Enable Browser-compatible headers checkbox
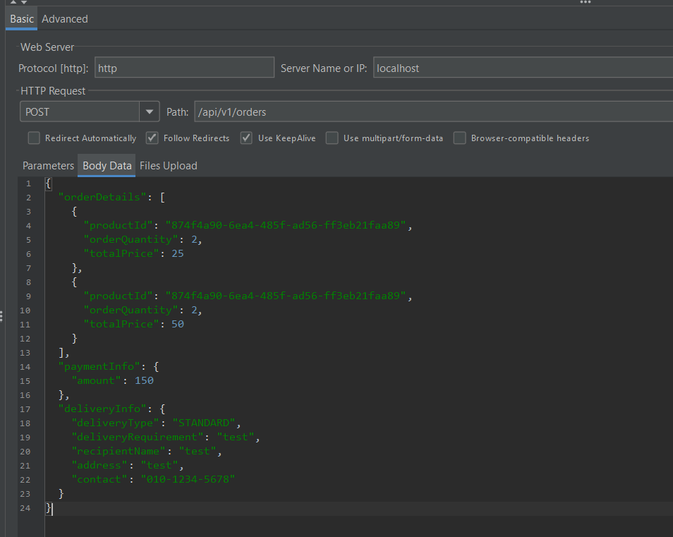The height and width of the screenshot is (537, 673). tap(460, 138)
